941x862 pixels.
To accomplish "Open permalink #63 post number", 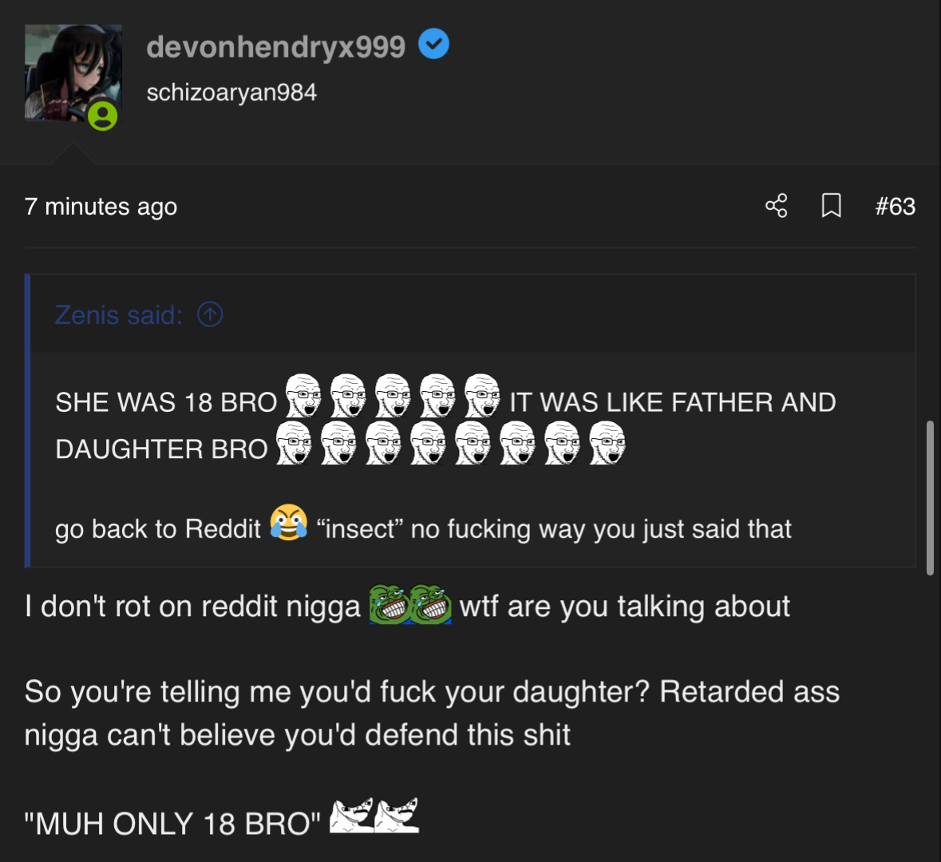I will 895,207.
